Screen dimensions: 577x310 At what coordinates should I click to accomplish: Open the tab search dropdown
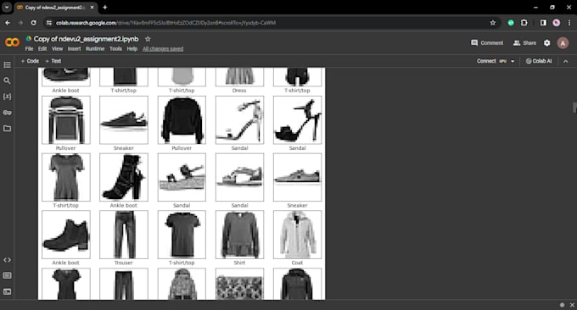(x=7, y=8)
